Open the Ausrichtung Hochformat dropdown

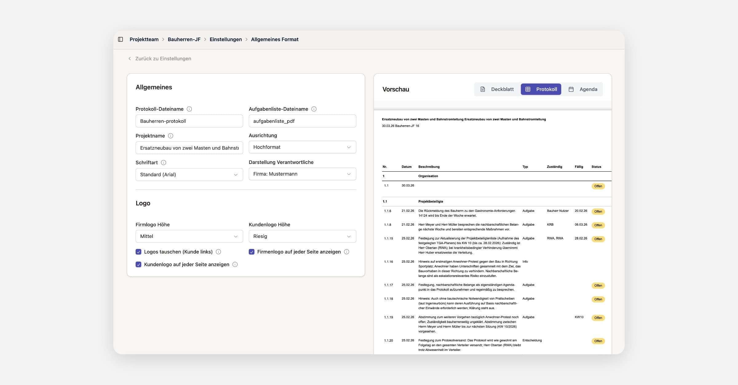302,147
